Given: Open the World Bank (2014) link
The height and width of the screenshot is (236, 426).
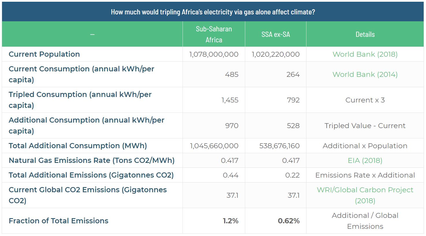Looking at the screenshot, I should coord(365,75).
